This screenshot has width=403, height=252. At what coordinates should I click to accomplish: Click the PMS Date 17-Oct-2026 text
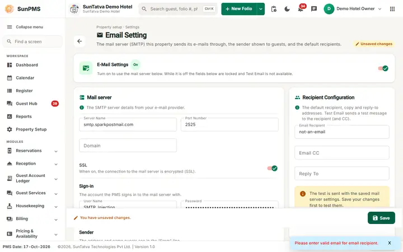(x=26, y=246)
